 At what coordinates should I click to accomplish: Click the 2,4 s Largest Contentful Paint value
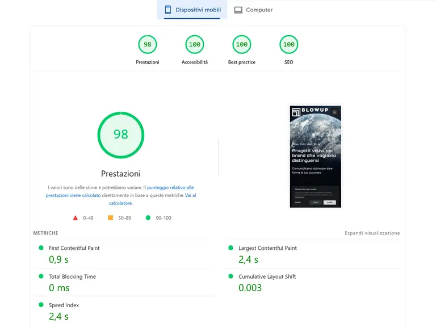(x=248, y=259)
